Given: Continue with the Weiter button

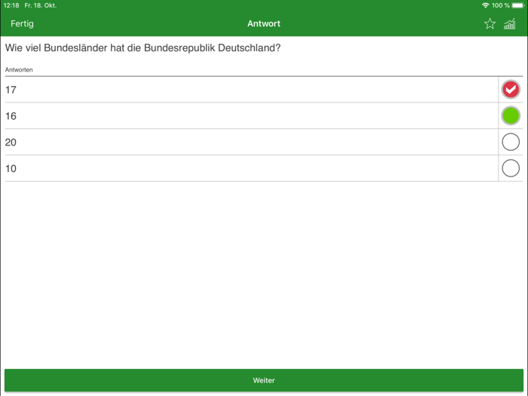Looking at the screenshot, I should coord(264,380).
